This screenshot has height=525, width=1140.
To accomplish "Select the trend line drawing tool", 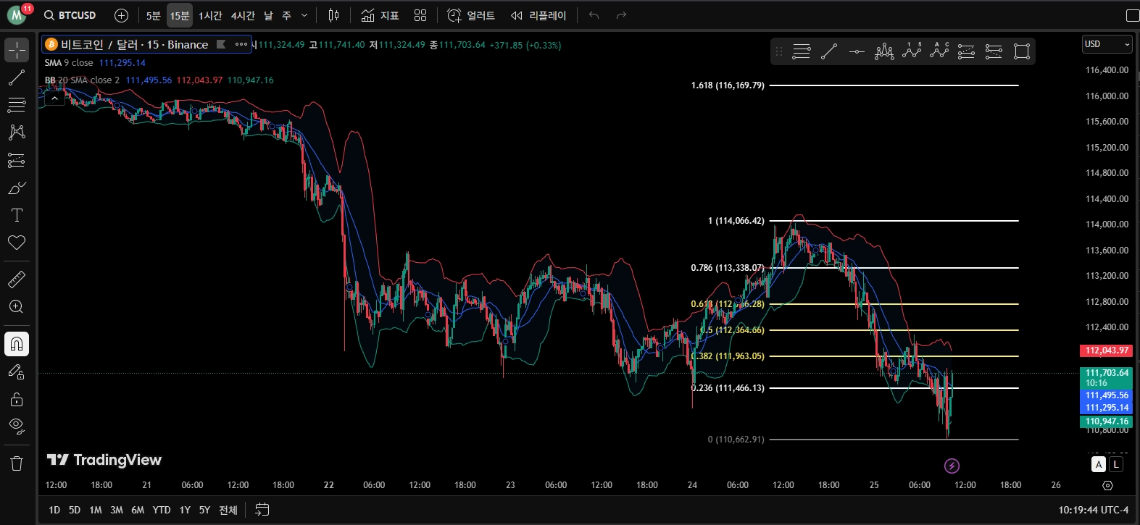I will 17,77.
